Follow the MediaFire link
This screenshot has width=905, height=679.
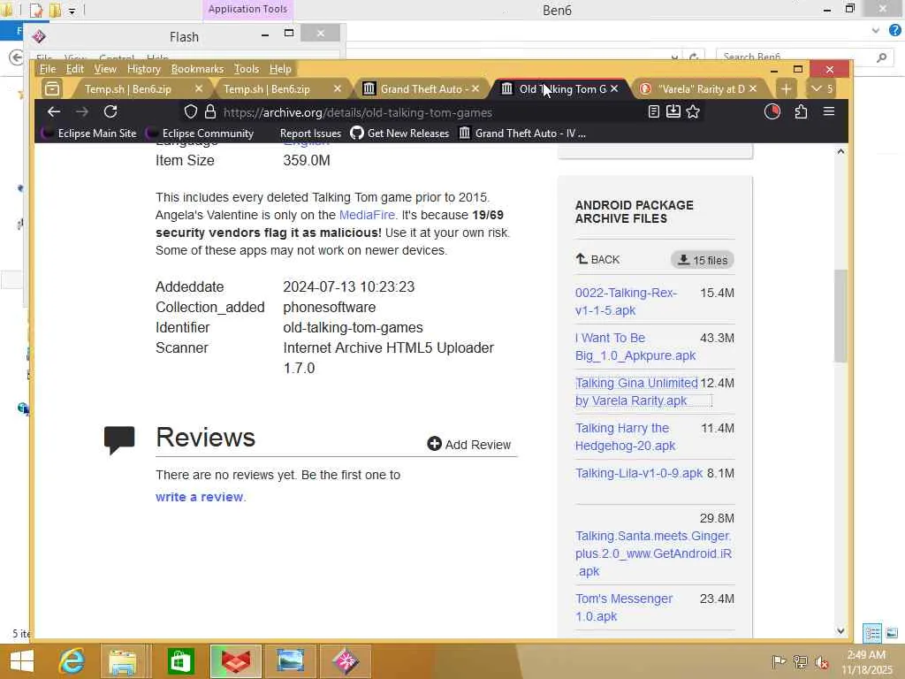pyautogui.click(x=367, y=215)
